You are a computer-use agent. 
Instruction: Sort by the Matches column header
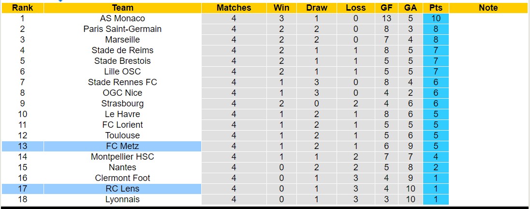click(234, 8)
